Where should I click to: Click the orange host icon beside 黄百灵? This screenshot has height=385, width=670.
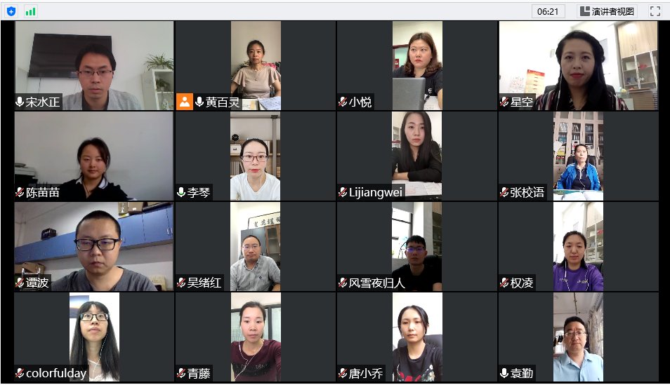(x=185, y=102)
